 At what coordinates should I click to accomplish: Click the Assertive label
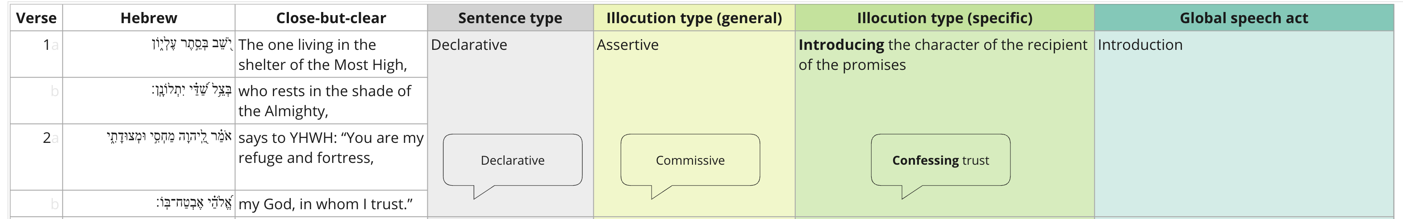(x=627, y=45)
